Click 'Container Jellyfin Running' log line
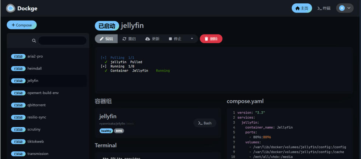The height and width of the screenshot is (159, 361). coord(137,71)
